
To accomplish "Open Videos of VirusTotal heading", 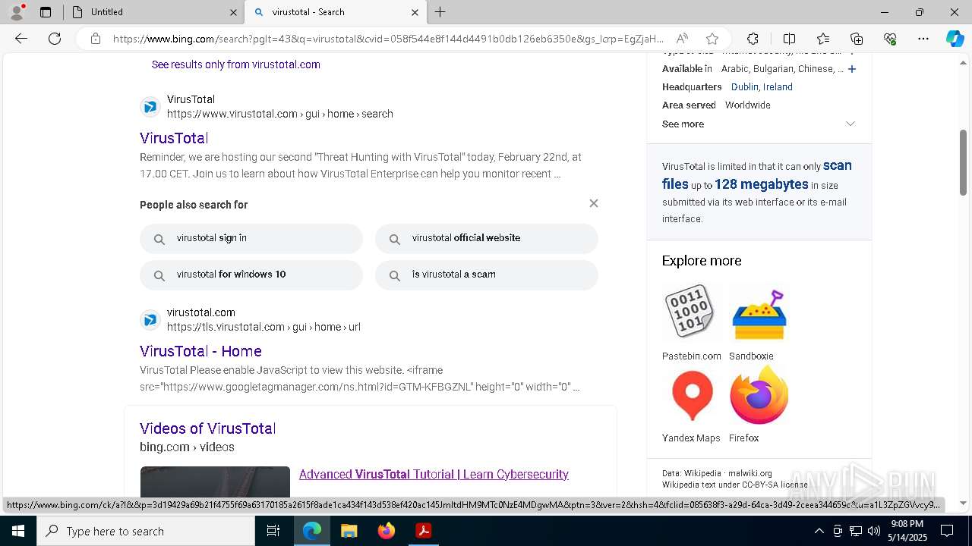I will [207, 428].
